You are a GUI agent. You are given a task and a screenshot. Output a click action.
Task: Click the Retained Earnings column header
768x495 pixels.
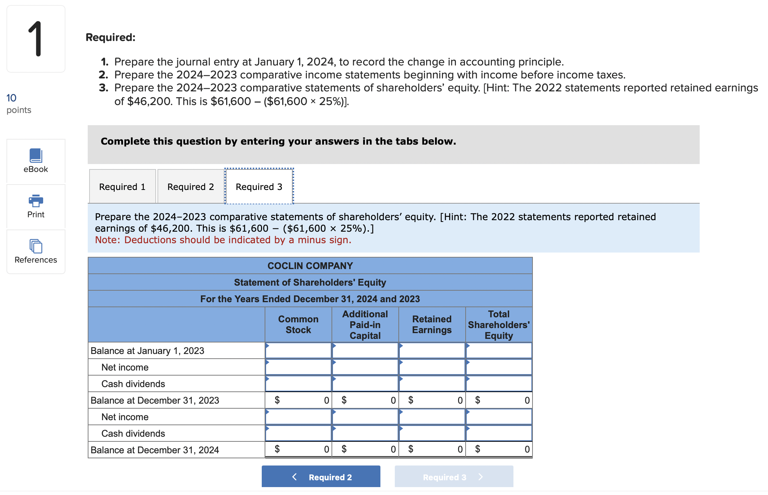pyautogui.click(x=432, y=324)
